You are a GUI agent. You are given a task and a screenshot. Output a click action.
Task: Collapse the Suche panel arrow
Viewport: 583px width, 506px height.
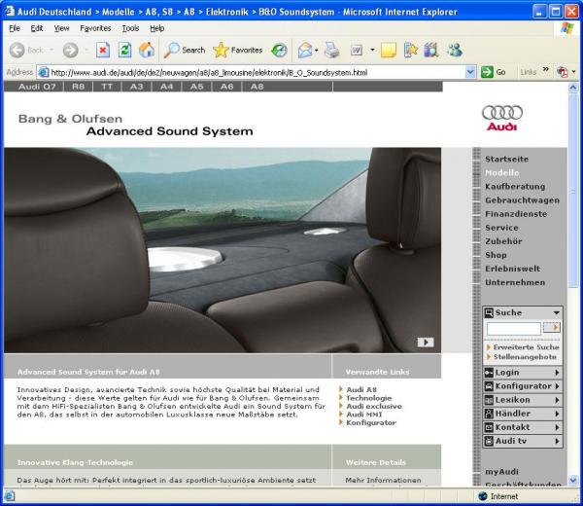coord(556,313)
